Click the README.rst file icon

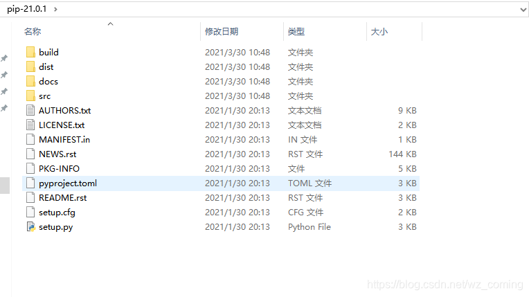pyautogui.click(x=30, y=197)
